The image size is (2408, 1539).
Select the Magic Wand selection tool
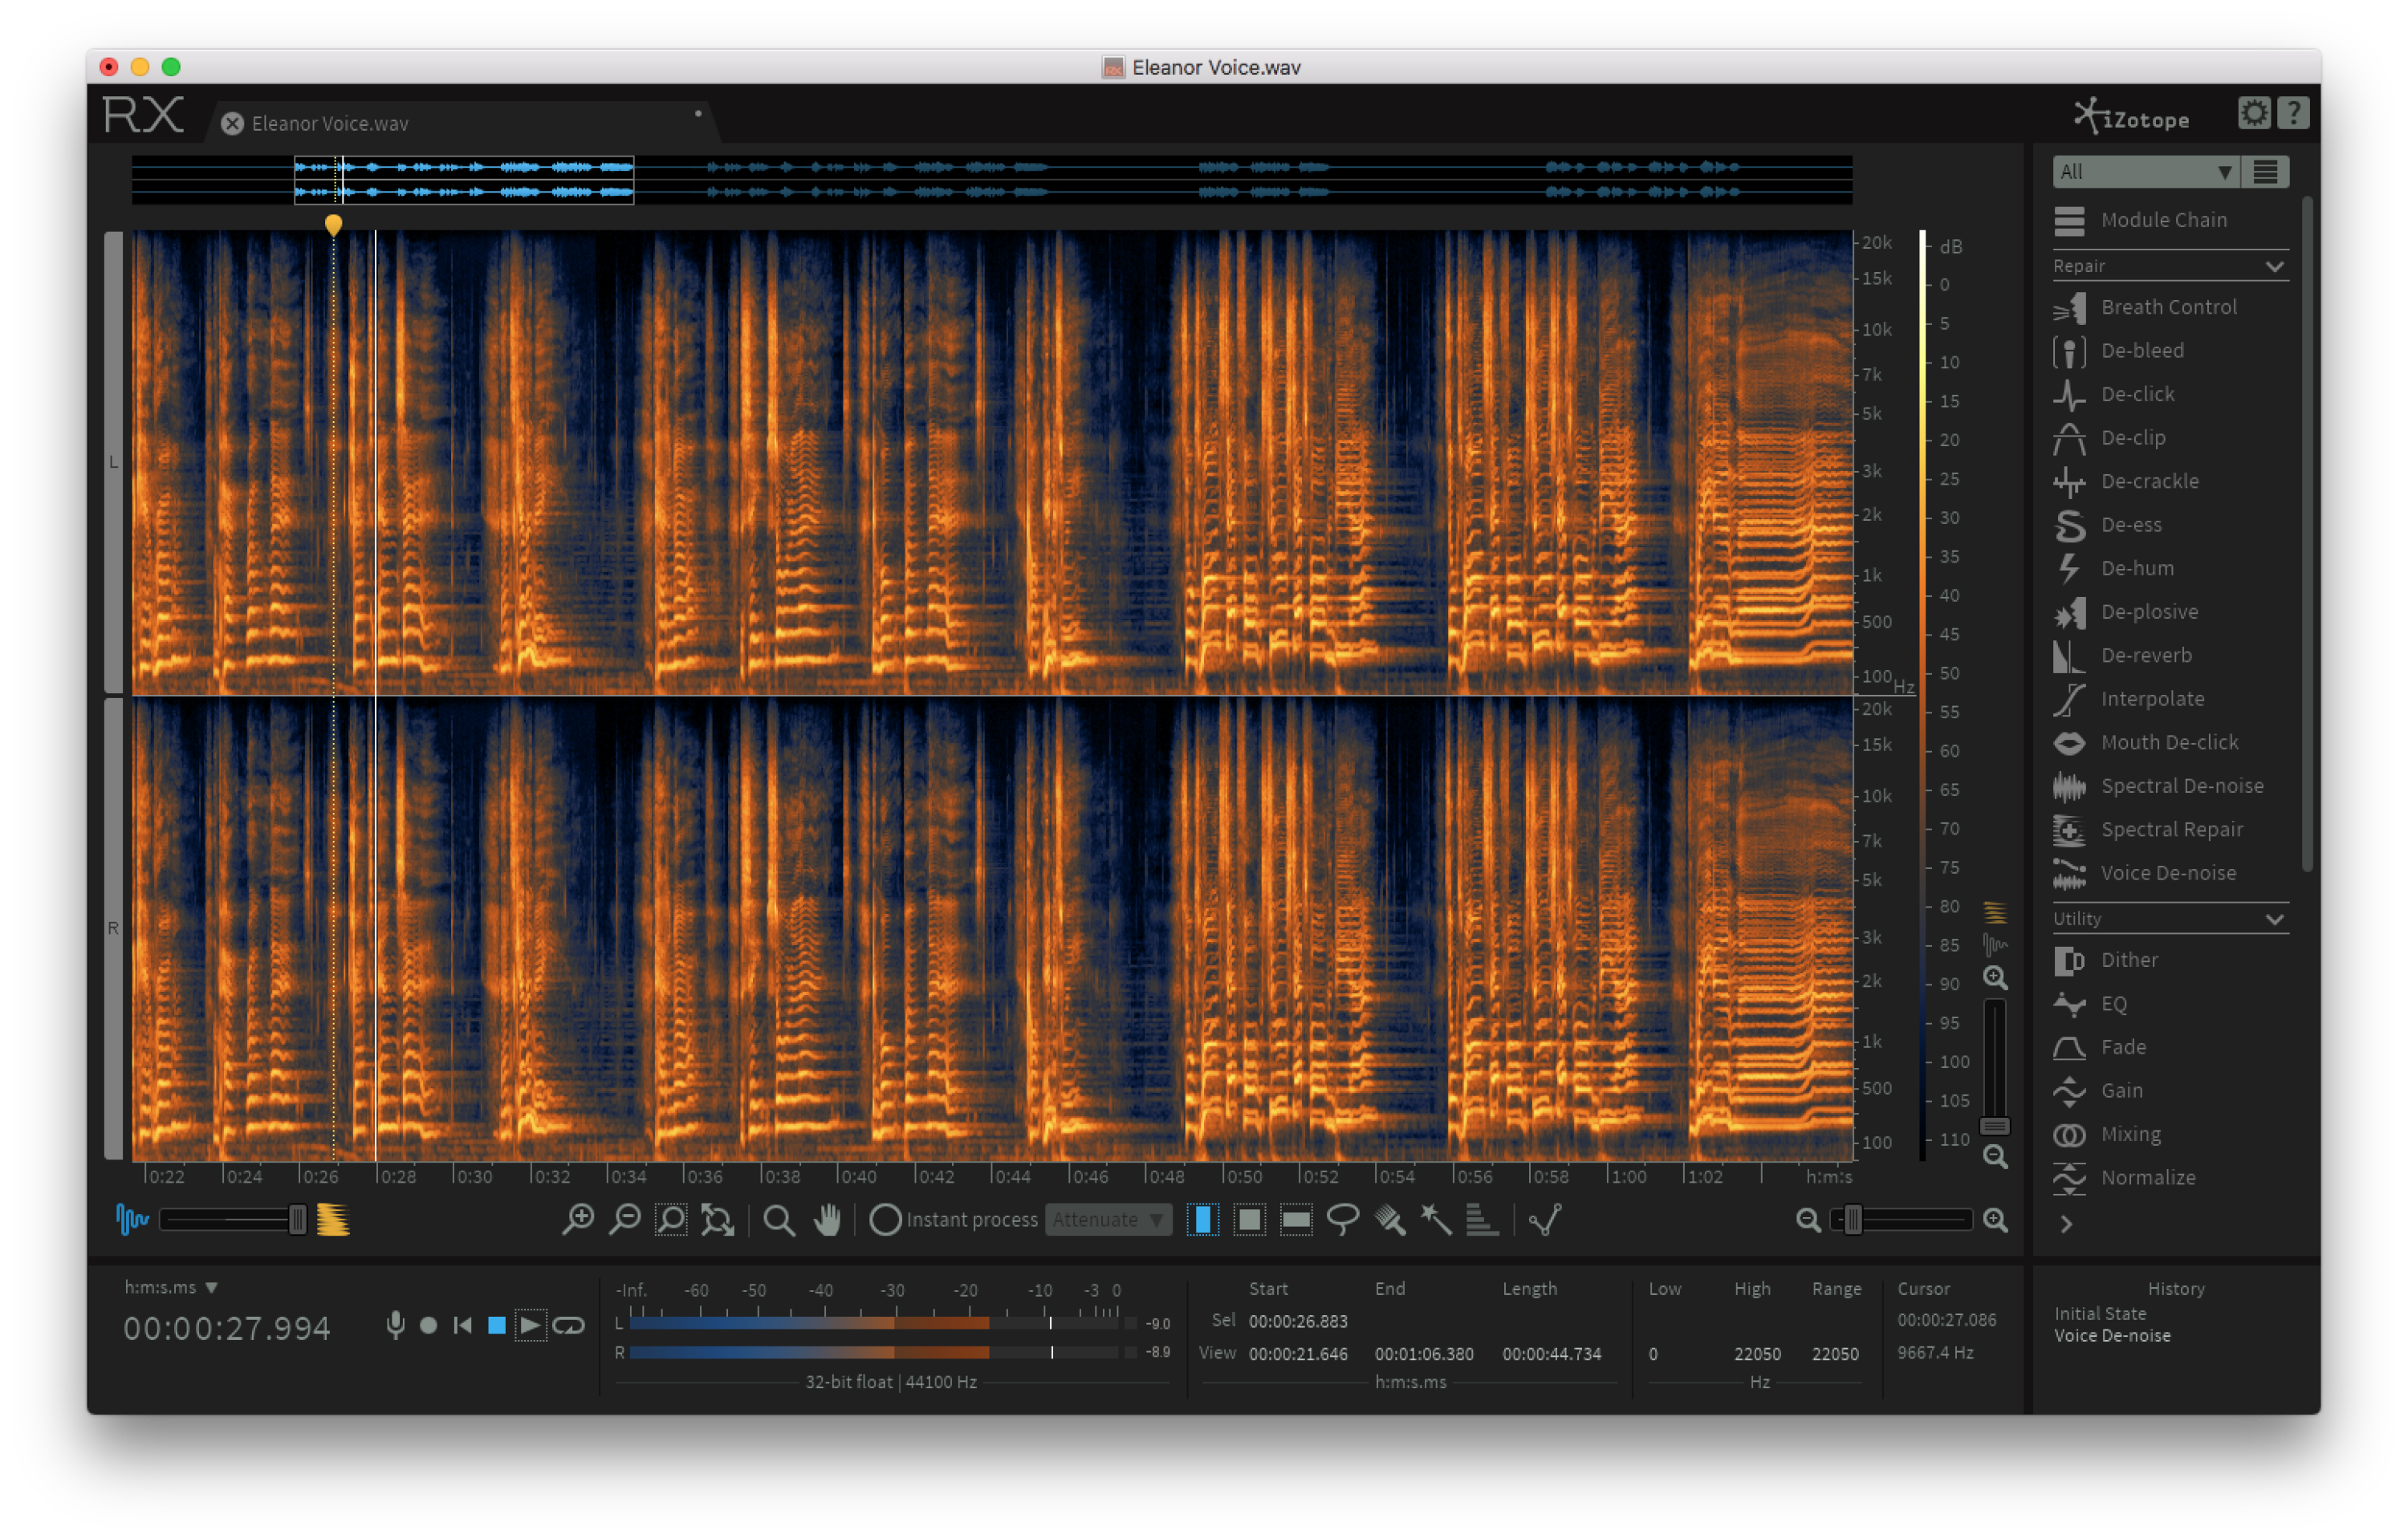pos(1436,1219)
